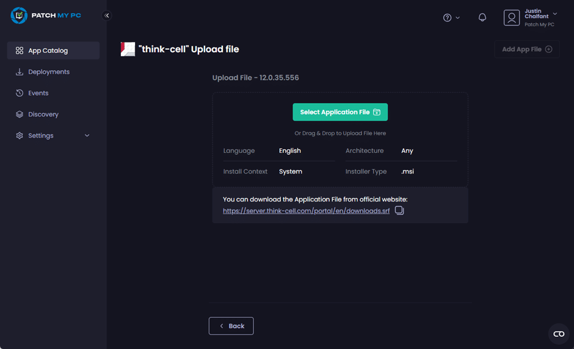Open the Events section

coord(38,93)
